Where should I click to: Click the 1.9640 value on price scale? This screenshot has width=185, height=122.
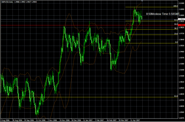point(182,39)
